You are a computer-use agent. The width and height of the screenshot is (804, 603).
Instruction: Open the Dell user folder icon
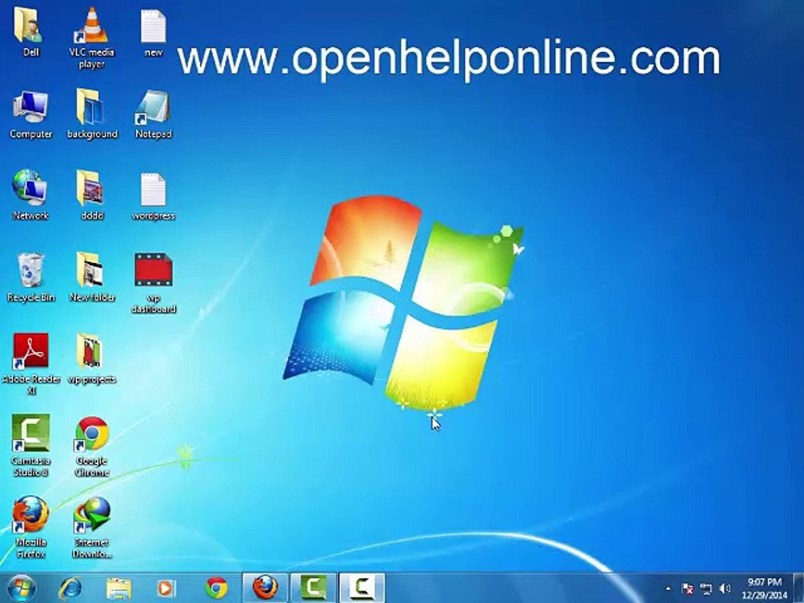[x=29, y=31]
